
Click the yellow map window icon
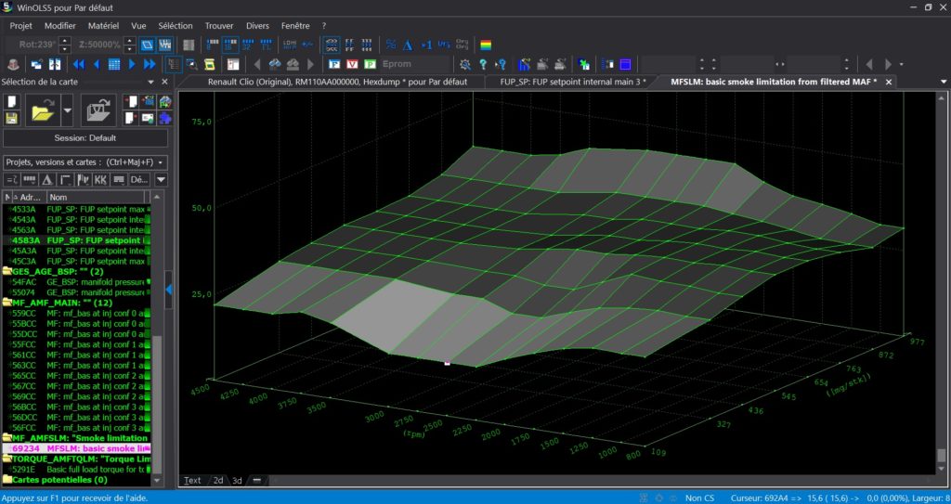(x=210, y=64)
